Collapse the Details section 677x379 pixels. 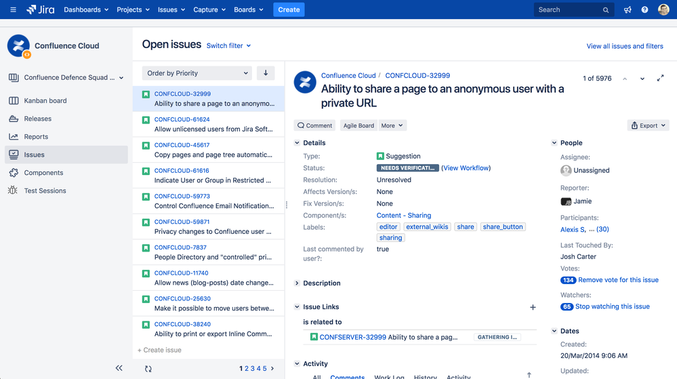coord(297,142)
